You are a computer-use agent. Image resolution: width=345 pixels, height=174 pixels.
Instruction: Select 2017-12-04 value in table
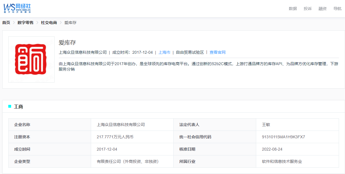click(107, 149)
